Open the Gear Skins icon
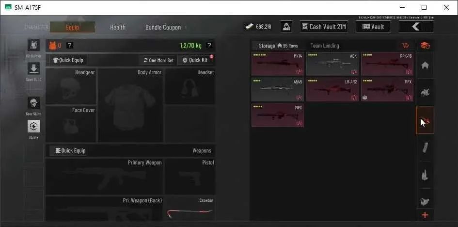The image size is (458, 227). (x=33, y=103)
